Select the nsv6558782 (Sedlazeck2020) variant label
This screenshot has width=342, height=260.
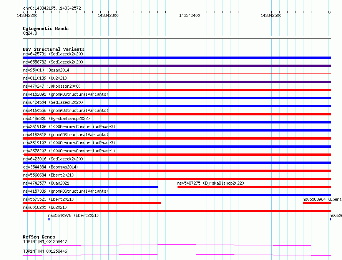coord(53,62)
